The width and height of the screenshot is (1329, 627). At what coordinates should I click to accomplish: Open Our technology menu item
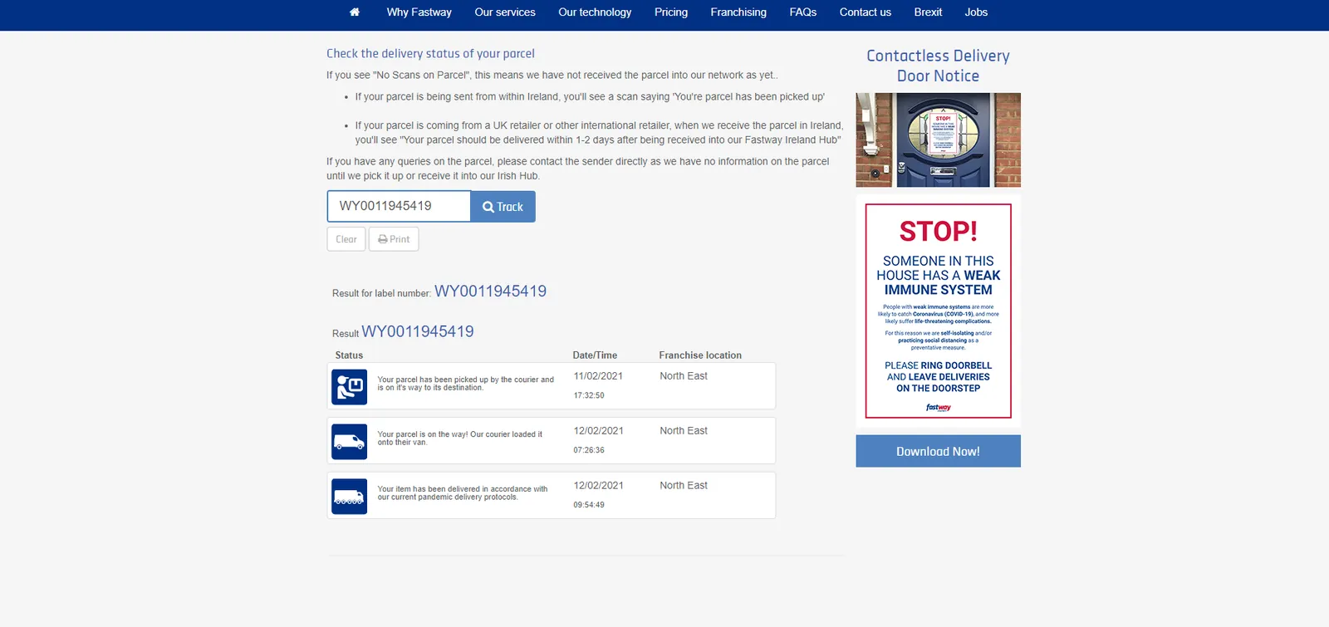point(595,12)
